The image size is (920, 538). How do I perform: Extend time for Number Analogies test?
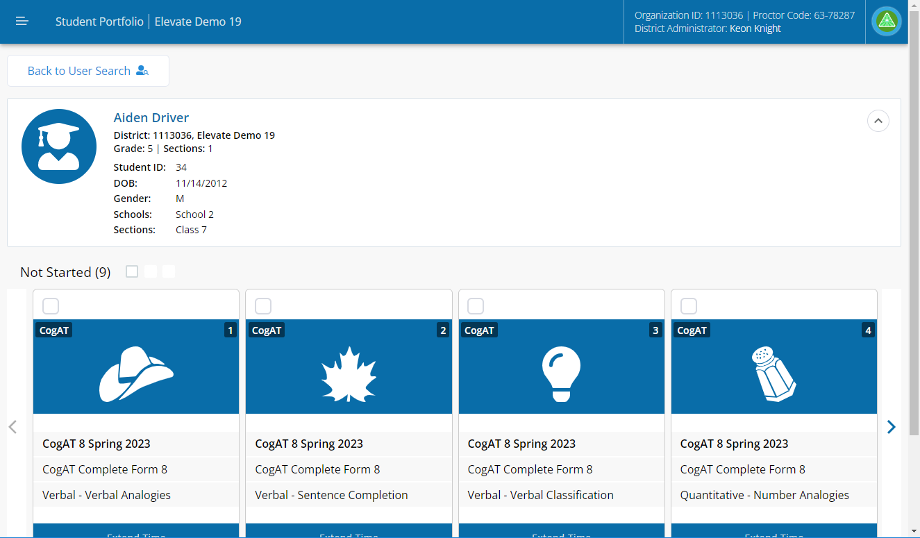coord(773,531)
